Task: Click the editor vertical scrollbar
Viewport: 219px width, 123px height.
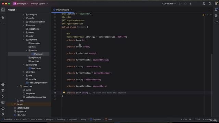Action: click(x=212, y=85)
